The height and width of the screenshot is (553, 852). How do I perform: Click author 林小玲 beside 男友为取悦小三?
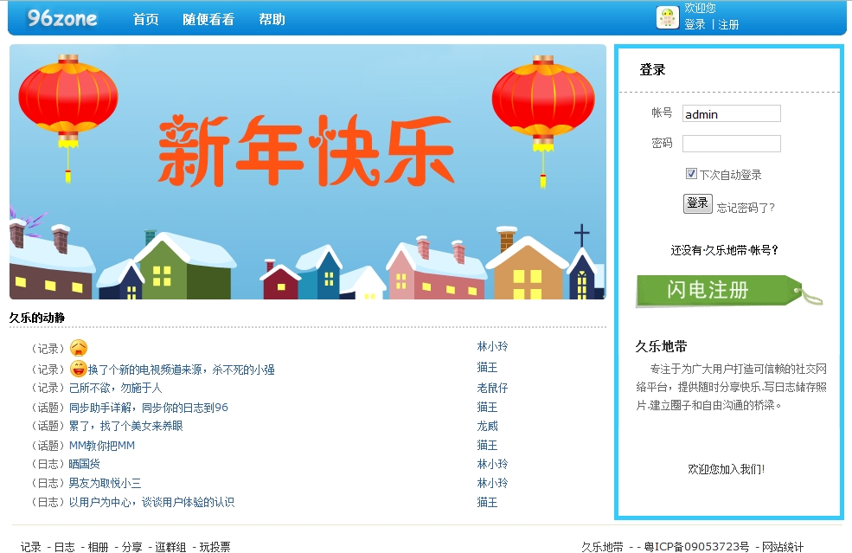(x=492, y=483)
